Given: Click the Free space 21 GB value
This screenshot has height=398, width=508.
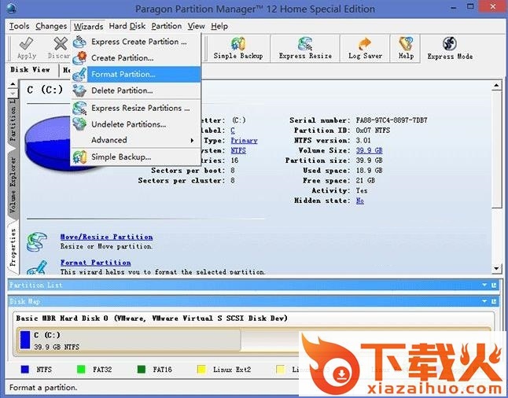Looking at the screenshot, I should click(366, 181).
